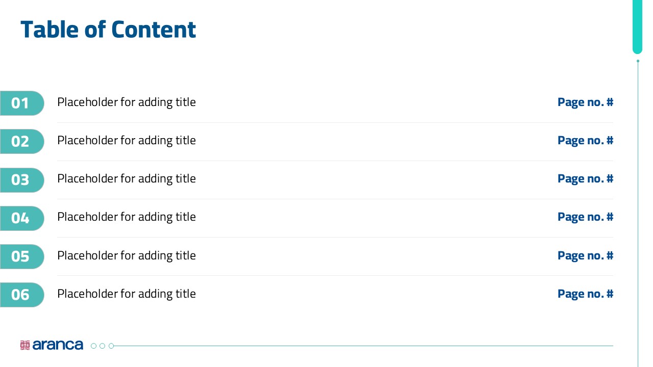This screenshot has width=653, height=367.
Task: Click the Page no. # for row 01
Action: 585,102
